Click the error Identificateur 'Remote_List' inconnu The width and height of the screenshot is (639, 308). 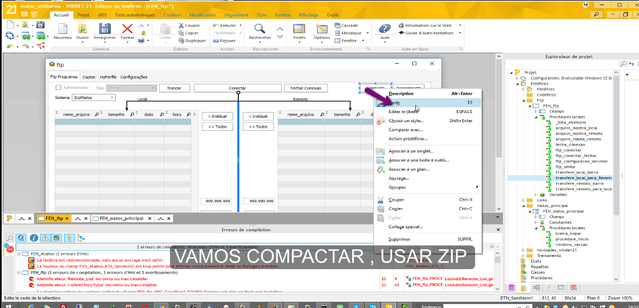tap(92, 279)
